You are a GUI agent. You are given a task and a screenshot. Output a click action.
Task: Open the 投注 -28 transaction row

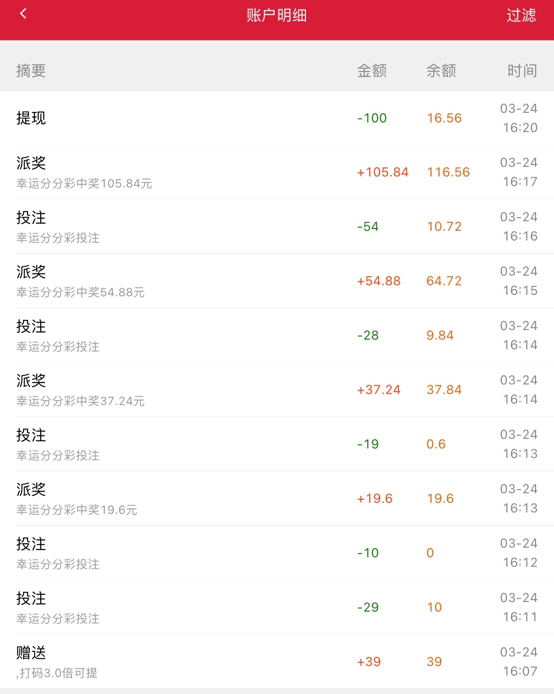[277, 335]
